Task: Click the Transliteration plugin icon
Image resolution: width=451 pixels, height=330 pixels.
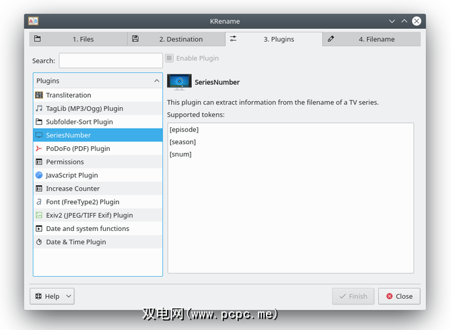Action: coord(39,95)
